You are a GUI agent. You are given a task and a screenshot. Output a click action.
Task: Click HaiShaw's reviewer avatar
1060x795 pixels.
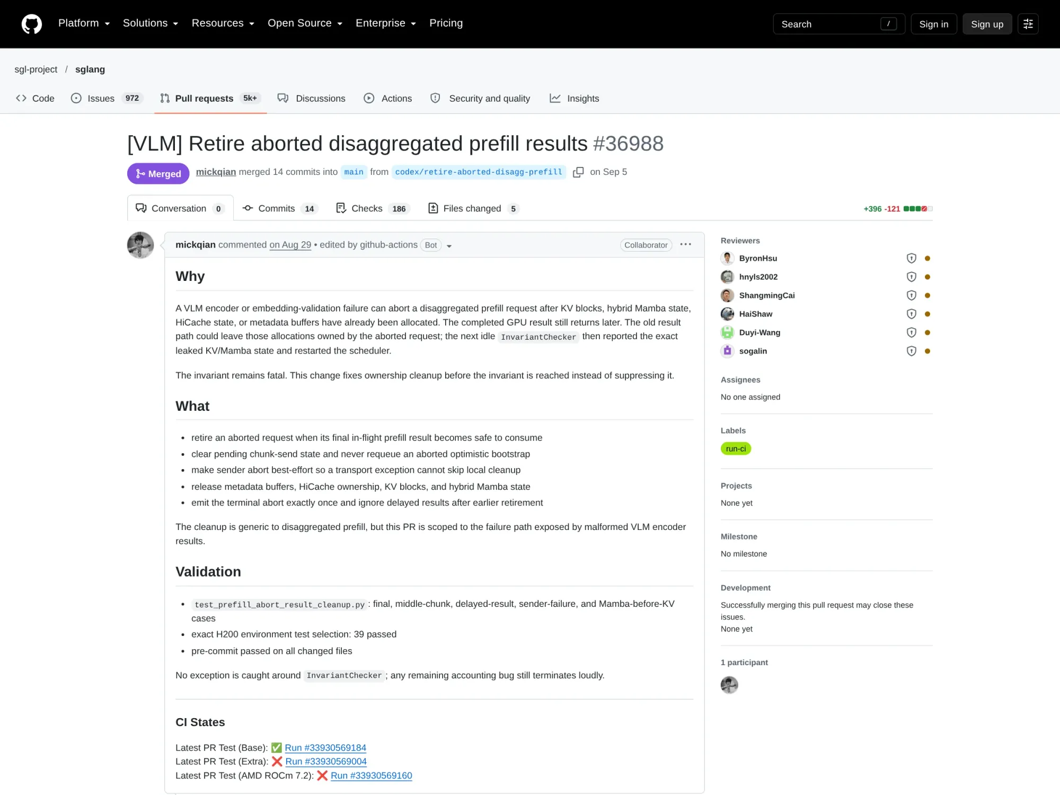pos(727,314)
